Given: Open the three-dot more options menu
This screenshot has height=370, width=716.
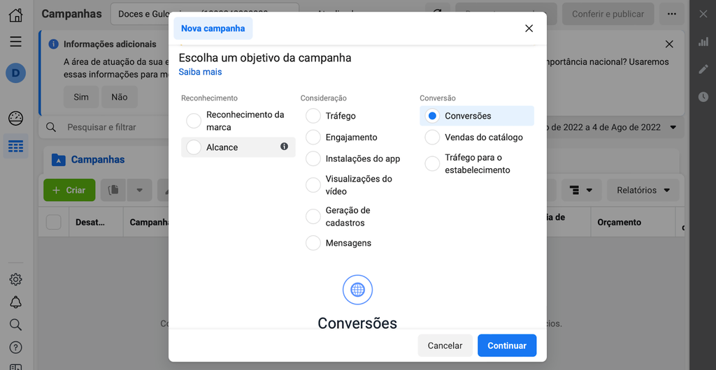Looking at the screenshot, I should (671, 14).
